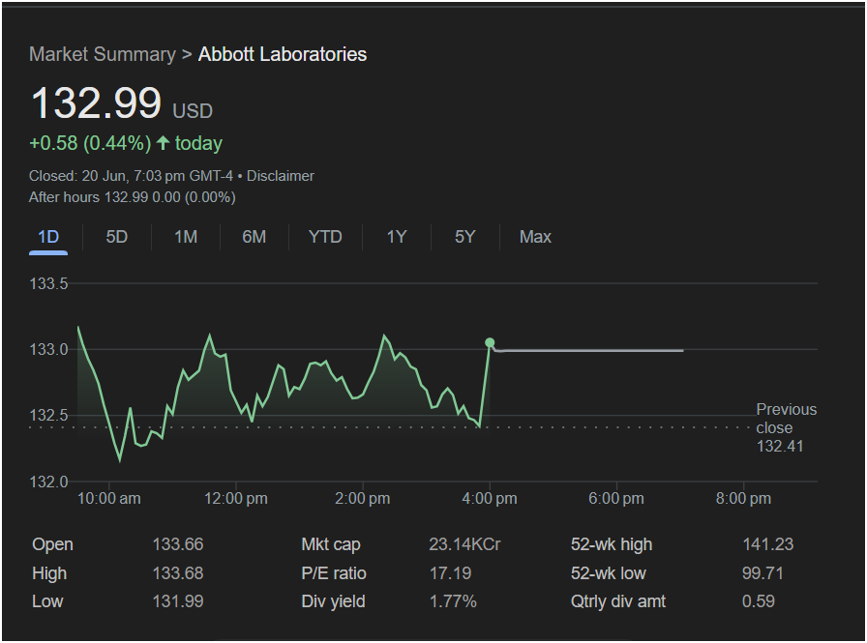Click the green up arrow beside today
Viewport: 867px width, 643px height.
coord(163,143)
